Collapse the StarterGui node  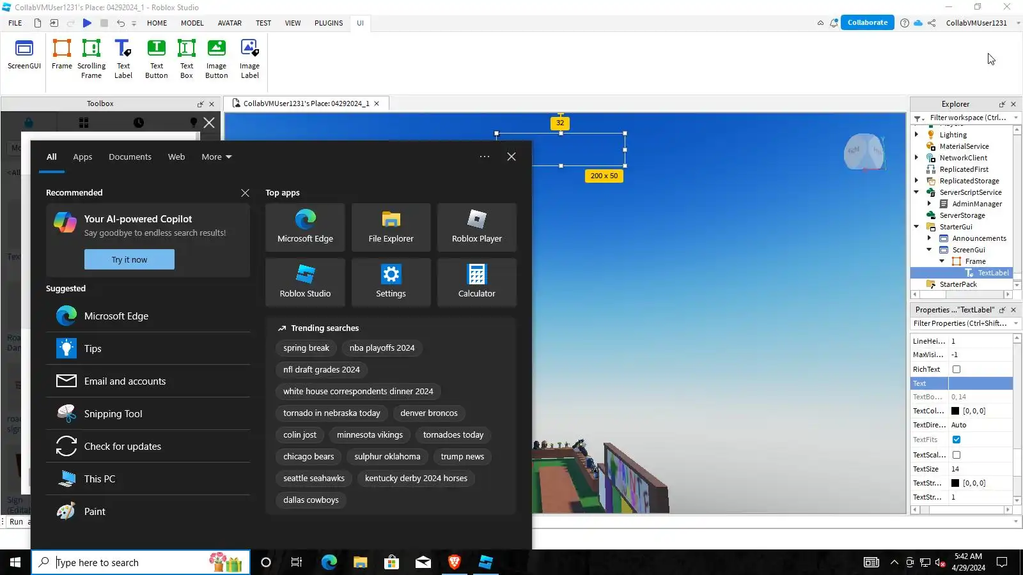tap(917, 227)
